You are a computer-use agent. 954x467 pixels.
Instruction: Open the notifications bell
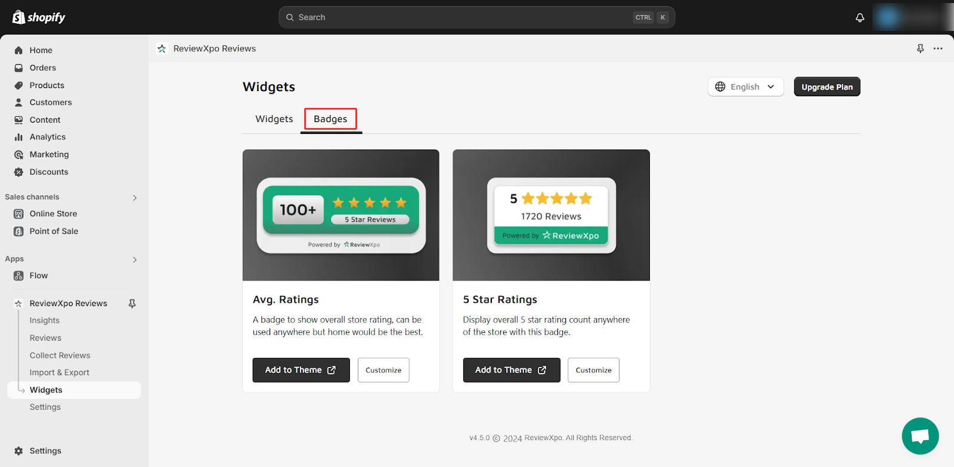(860, 18)
